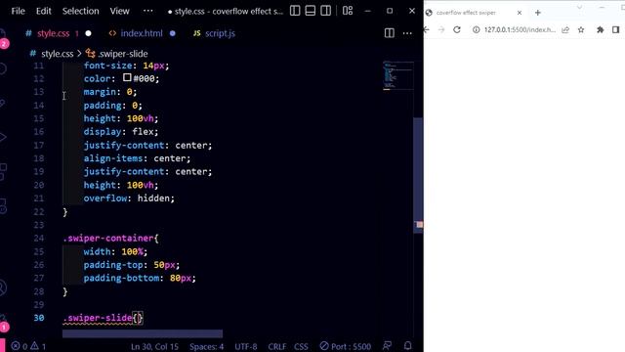Place cursor on overflow: hidden line
This screenshot has height=352, width=625.
tap(129, 198)
